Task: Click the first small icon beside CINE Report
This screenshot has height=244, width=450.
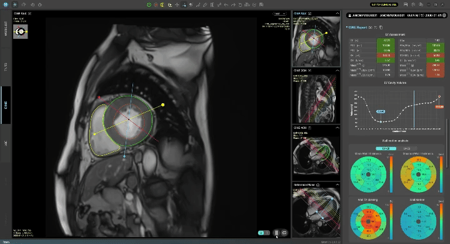Action: coord(371,28)
